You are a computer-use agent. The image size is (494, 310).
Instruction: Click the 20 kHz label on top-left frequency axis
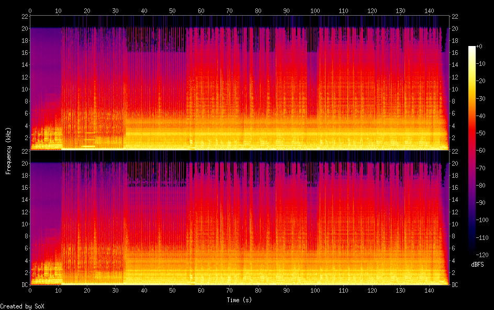pyautogui.click(x=24, y=29)
